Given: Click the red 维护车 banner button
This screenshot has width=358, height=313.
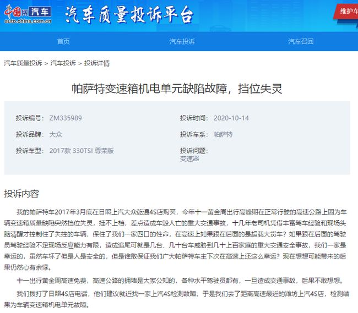Looking at the screenshot, I should click(347, 11).
